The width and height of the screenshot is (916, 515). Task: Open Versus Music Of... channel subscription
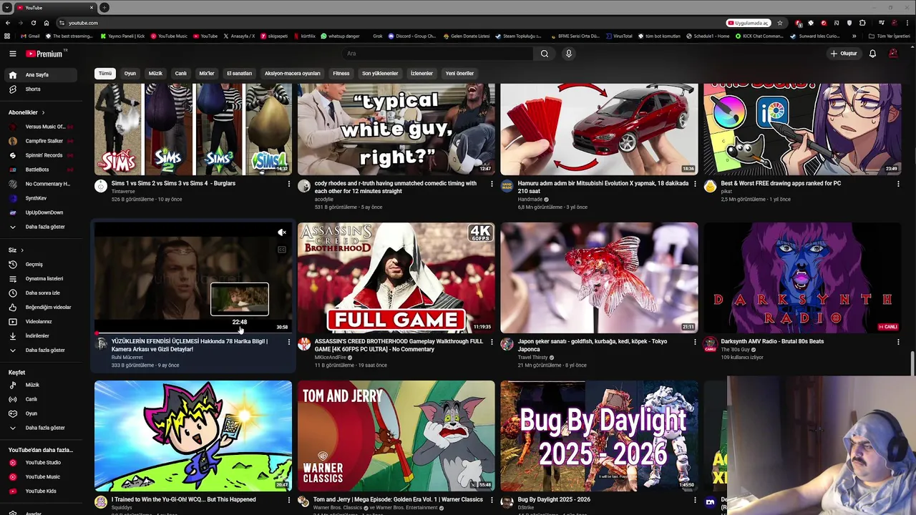[40, 127]
